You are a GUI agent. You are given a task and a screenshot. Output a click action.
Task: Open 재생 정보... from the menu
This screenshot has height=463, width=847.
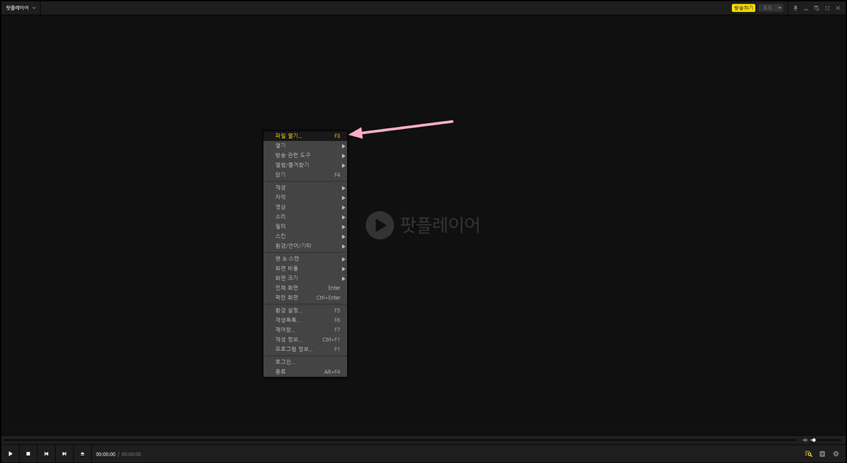[x=305, y=340]
